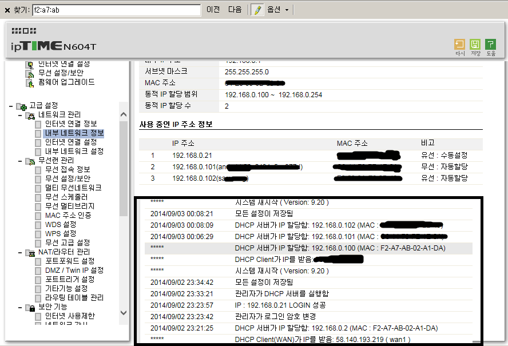The height and width of the screenshot is (346, 508).
Task: Open the 옵션 dropdown in find bar
Action: [x=277, y=10]
